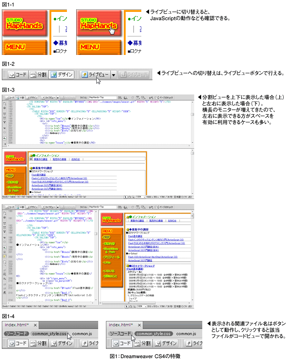The height and width of the screenshot is (360, 290).
Task: Open 513 x 512 window size menu
Action: [152, 307]
